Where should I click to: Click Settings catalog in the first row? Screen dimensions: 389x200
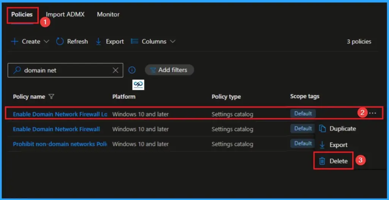tap(232, 115)
